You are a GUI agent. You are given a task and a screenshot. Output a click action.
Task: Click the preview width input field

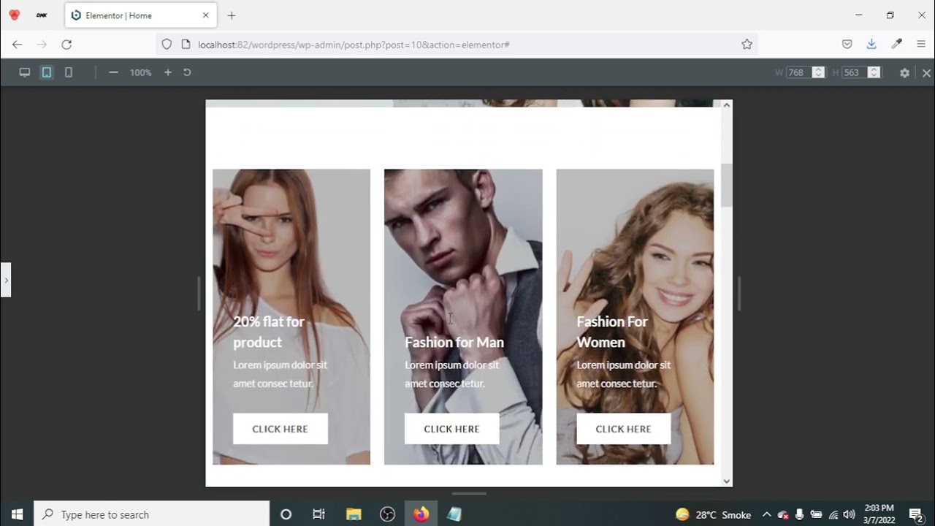tap(798, 72)
